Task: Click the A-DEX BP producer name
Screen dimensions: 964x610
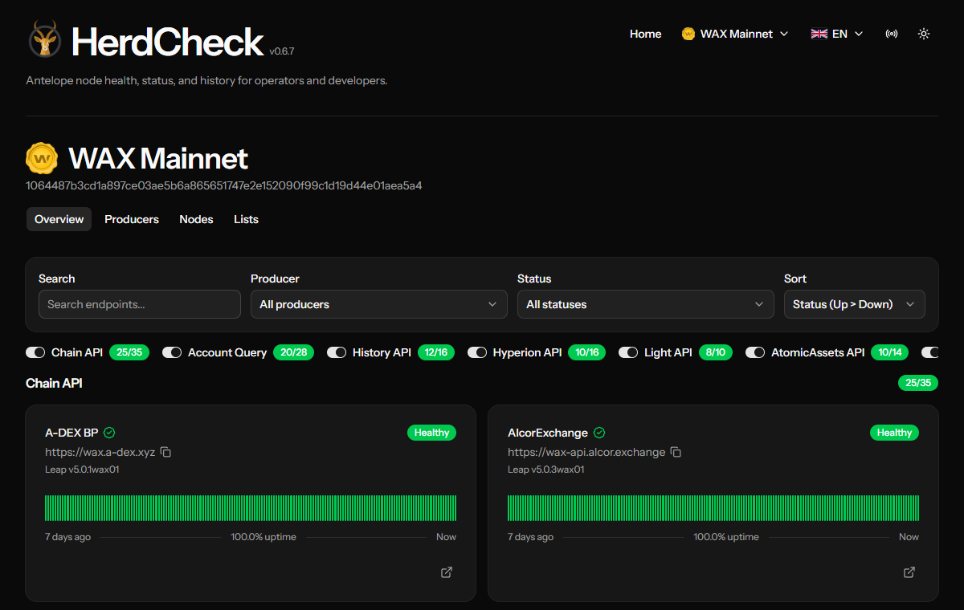Action: [x=71, y=433]
